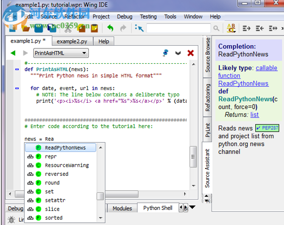Screen dimensions: 284x225
Task: Click the Open file folder icon
Action: (26, 28)
